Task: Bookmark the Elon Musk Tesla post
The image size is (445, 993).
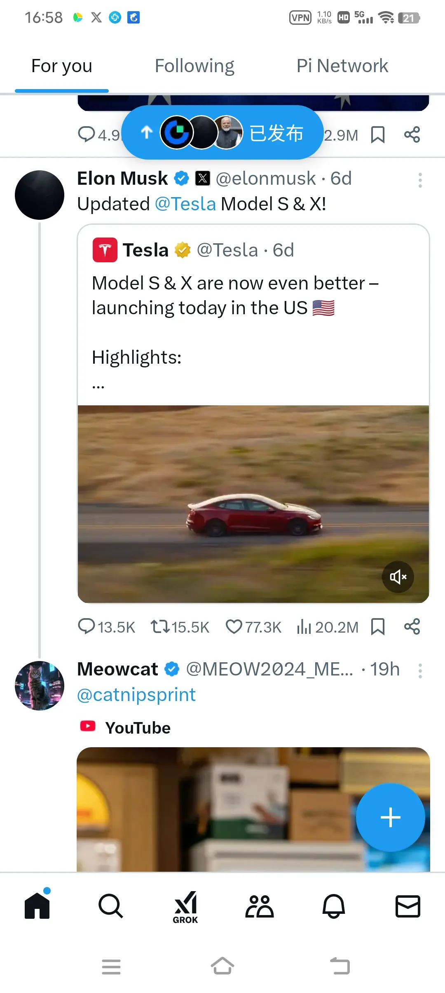Action: [378, 627]
